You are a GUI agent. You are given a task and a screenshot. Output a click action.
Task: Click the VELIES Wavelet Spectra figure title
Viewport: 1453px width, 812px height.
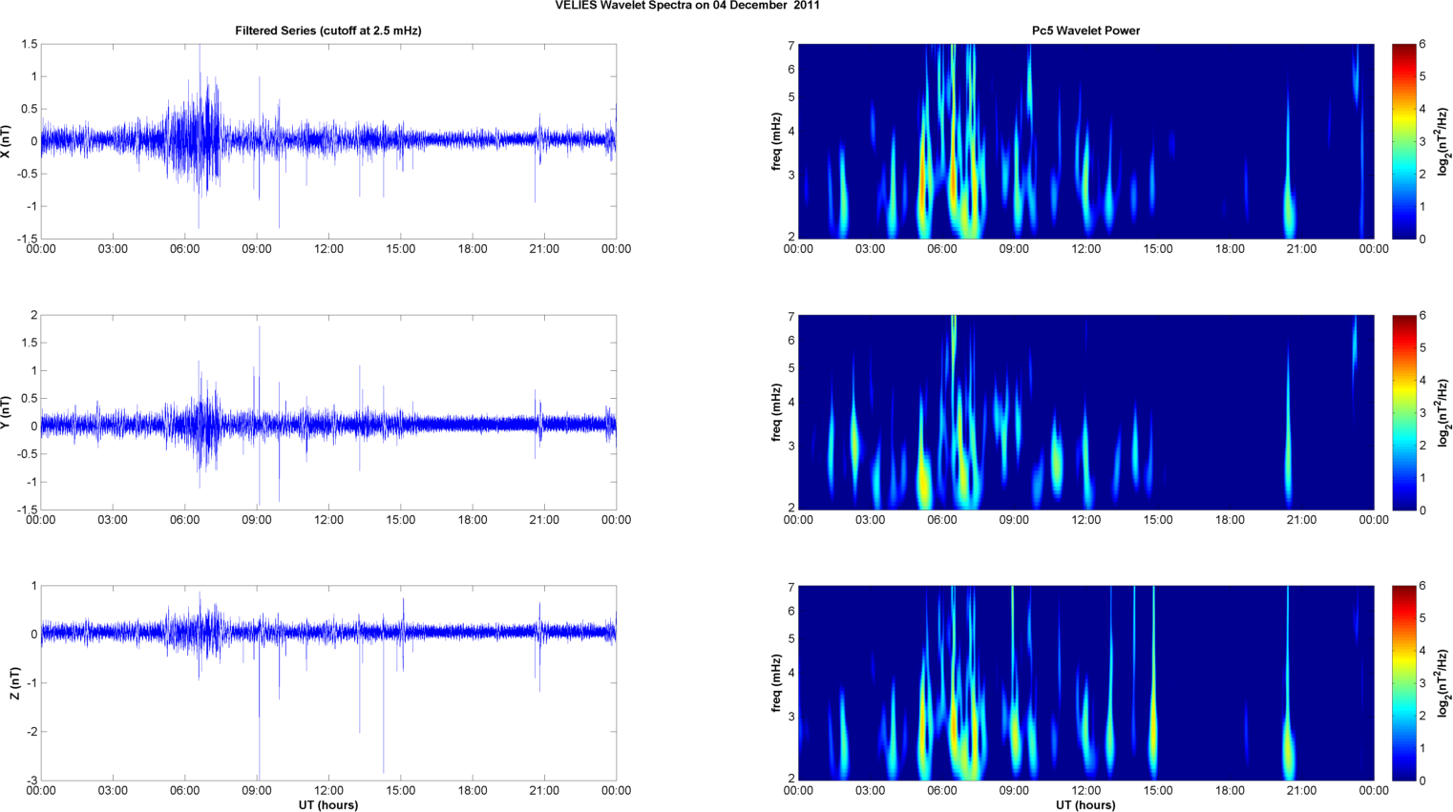(687, 6)
